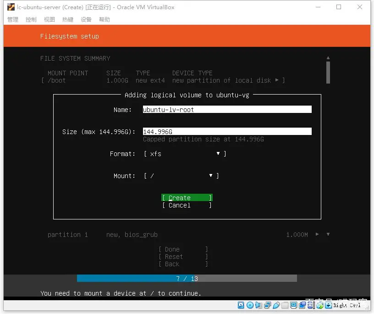
Task: Click the 'new ext4' type text
Action: click(x=150, y=80)
